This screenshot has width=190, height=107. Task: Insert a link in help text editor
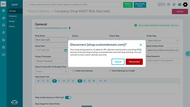(100, 81)
